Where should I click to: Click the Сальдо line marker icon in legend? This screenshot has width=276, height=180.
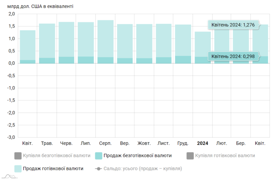[x=98, y=169]
